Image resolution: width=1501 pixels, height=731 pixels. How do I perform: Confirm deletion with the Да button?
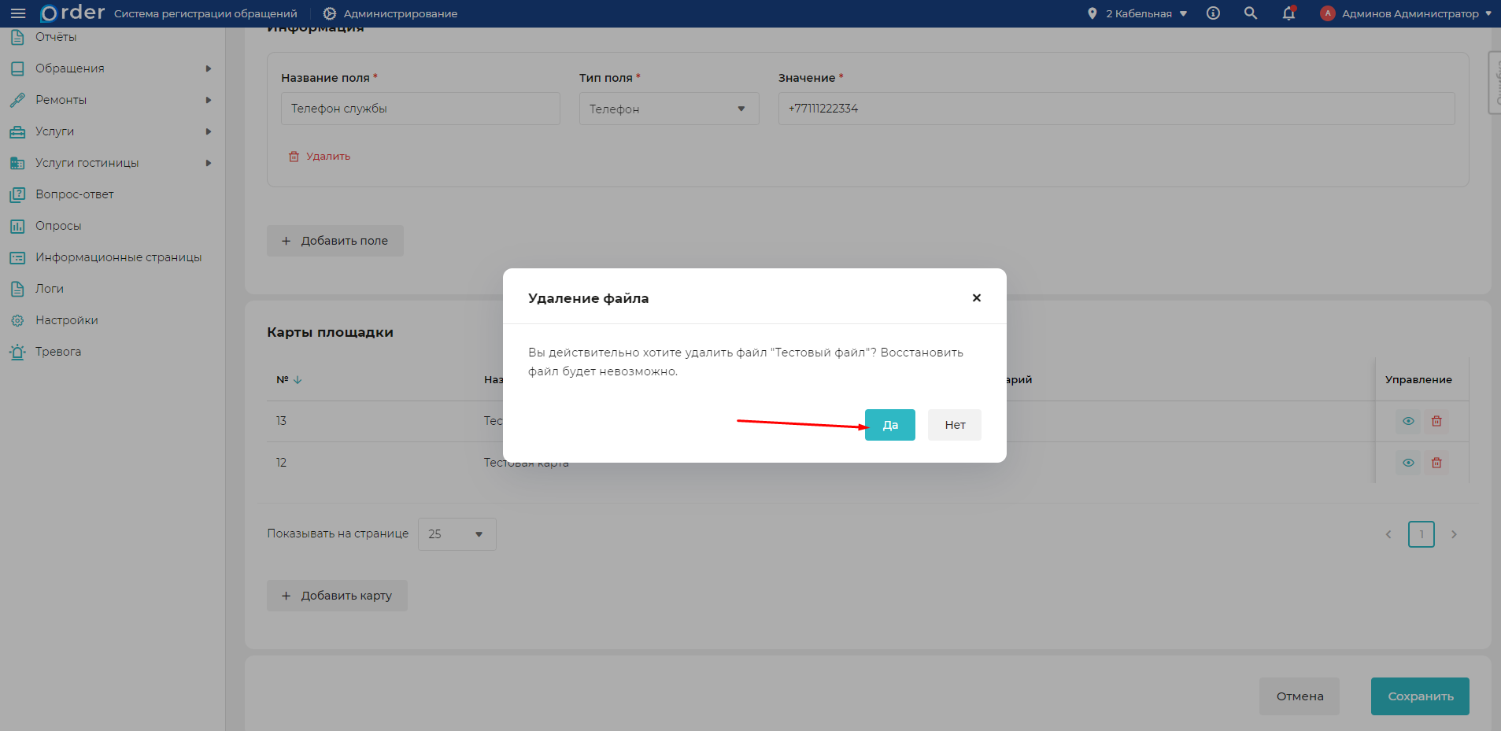[889, 425]
